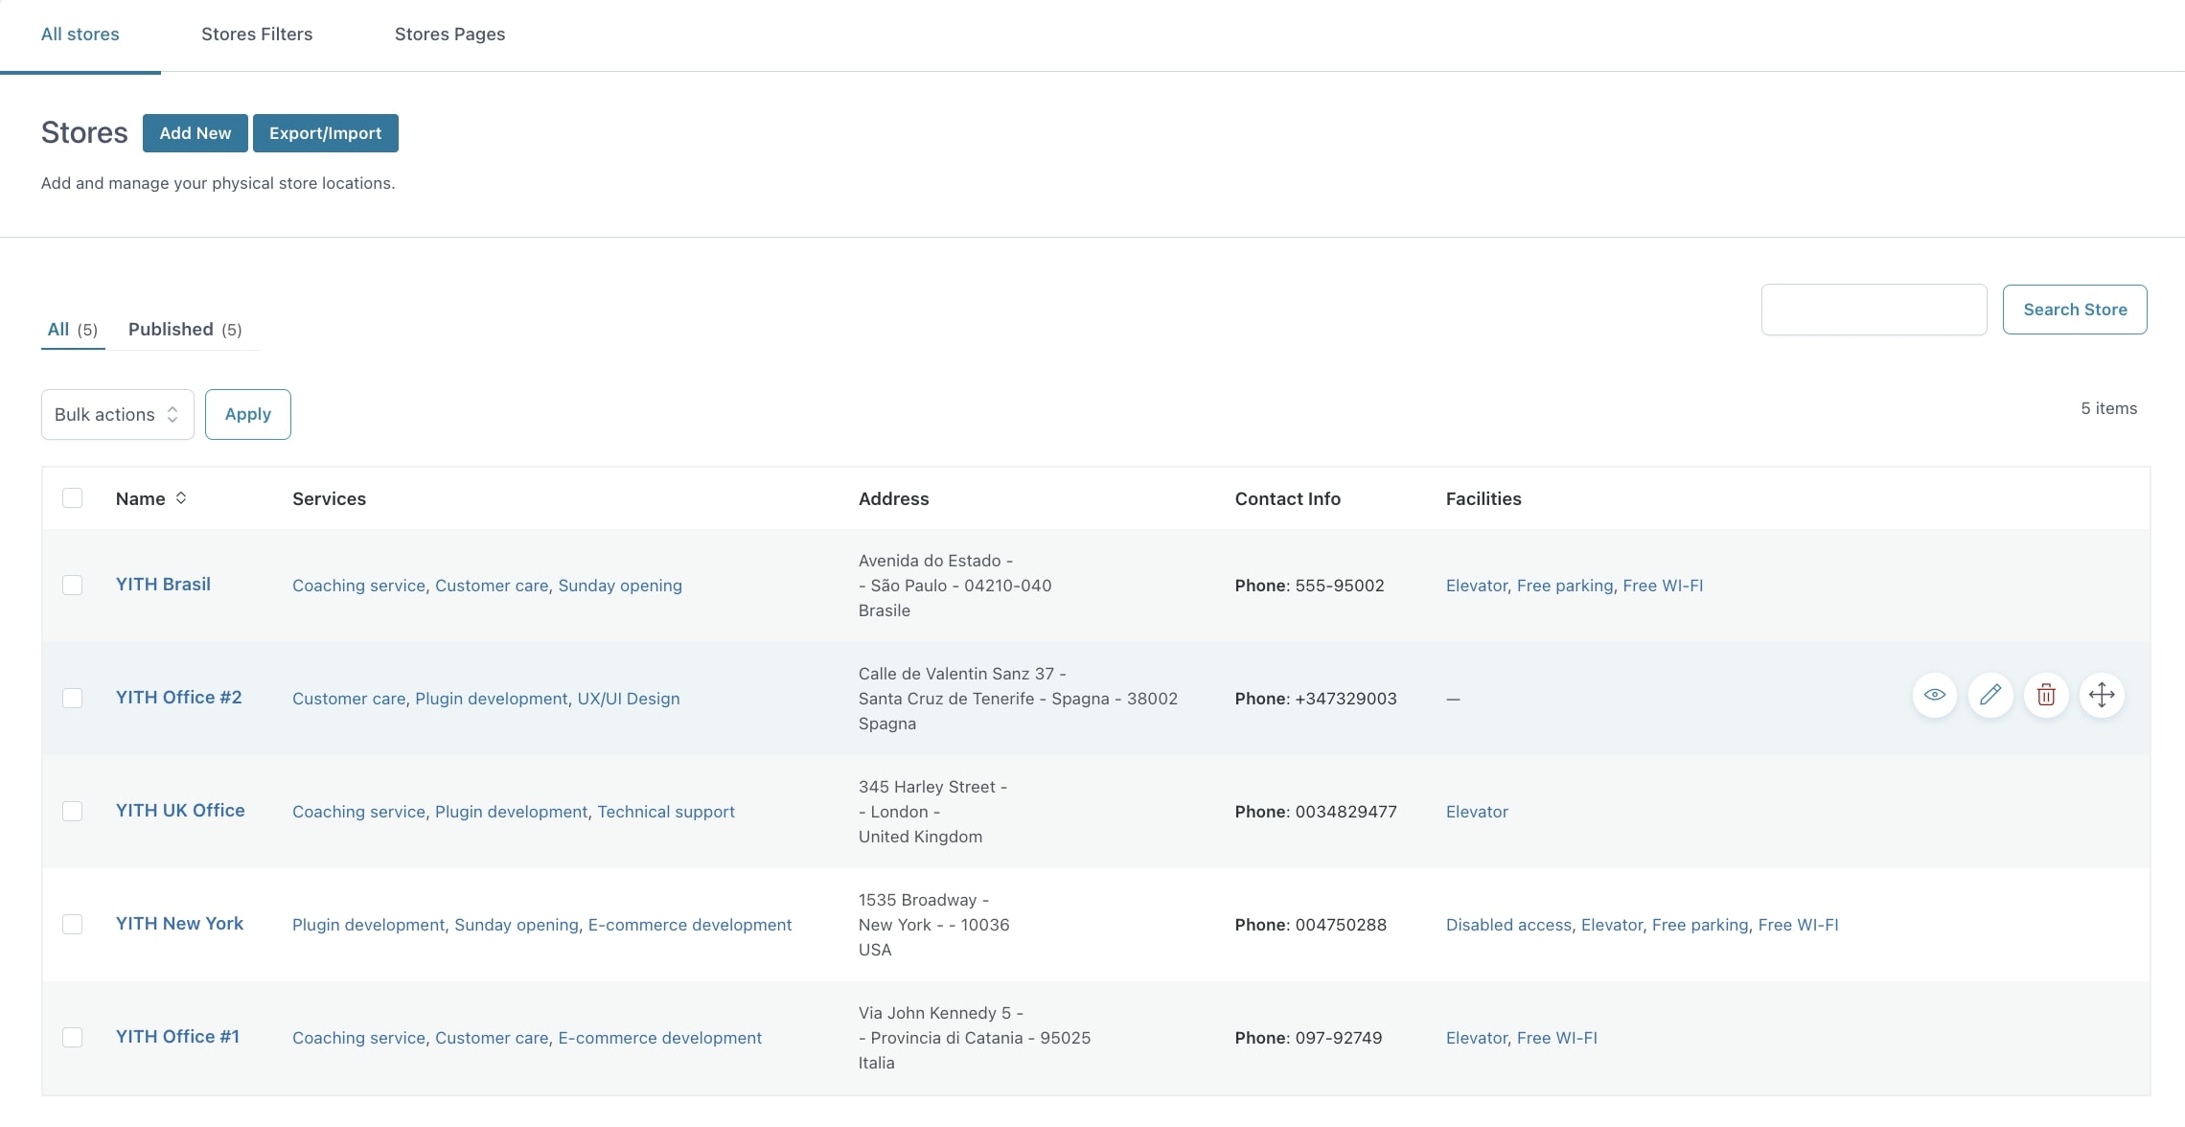Click Sunday opening service in YITH Brasil row

click(620, 586)
